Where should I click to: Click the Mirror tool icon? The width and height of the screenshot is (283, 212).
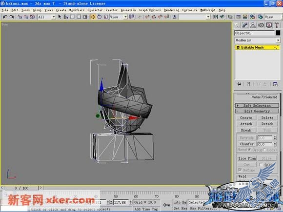tap(216, 17)
